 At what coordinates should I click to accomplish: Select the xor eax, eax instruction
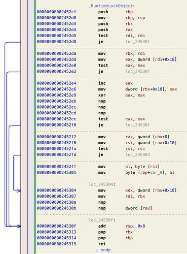click(122, 95)
